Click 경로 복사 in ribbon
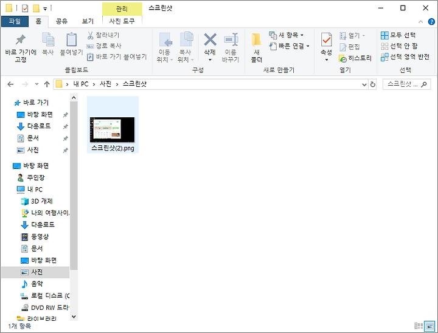This screenshot has height=333, width=438. click(104, 46)
